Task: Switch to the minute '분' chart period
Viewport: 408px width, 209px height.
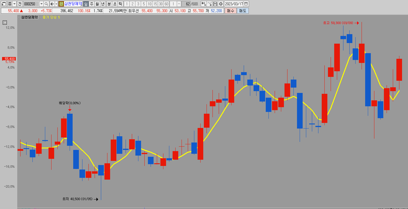Action: [109, 4]
